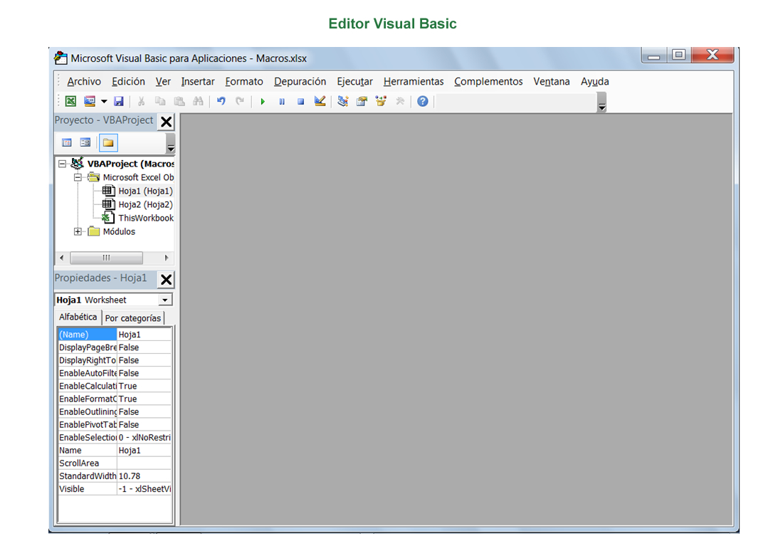Select the Módulos folder in the tree
This screenshot has height=536, width=783.
point(119,231)
